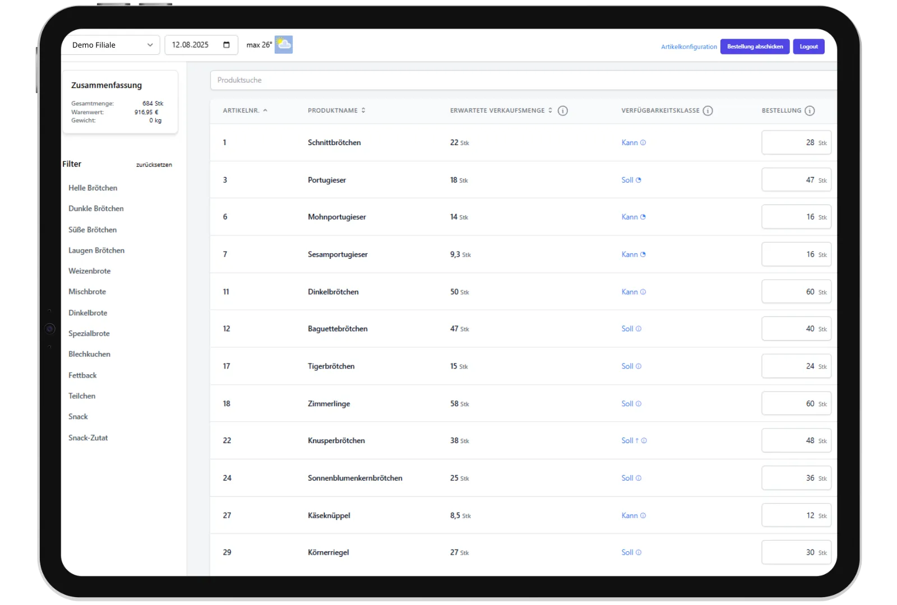Edit order quantity for Tigerbrötchen
This screenshot has width=897, height=605.
(796, 366)
